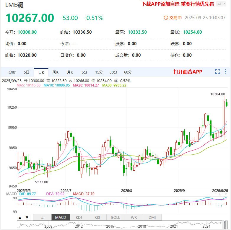Switch to the 分时 chart tab
The height and width of the screenshot is (230, 231).
[x=12, y=72]
